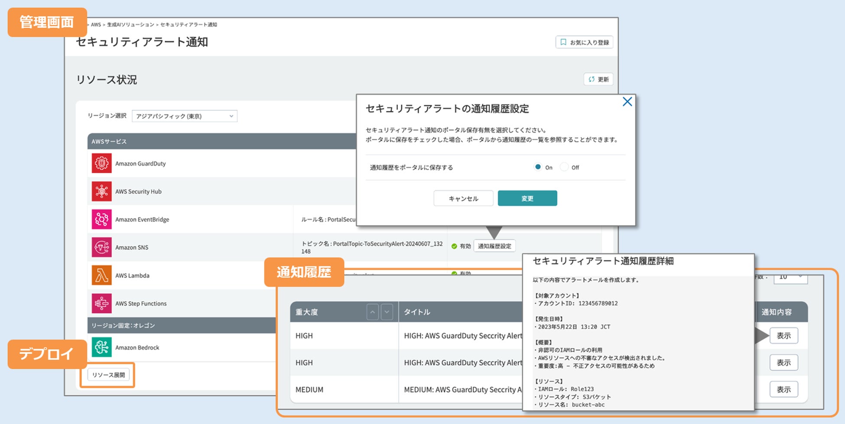
Task: Select the Off radio button for portal saving
Action: (564, 167)
